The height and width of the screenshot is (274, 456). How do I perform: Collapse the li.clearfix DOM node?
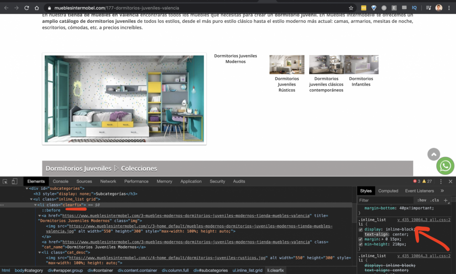[35, 205]
